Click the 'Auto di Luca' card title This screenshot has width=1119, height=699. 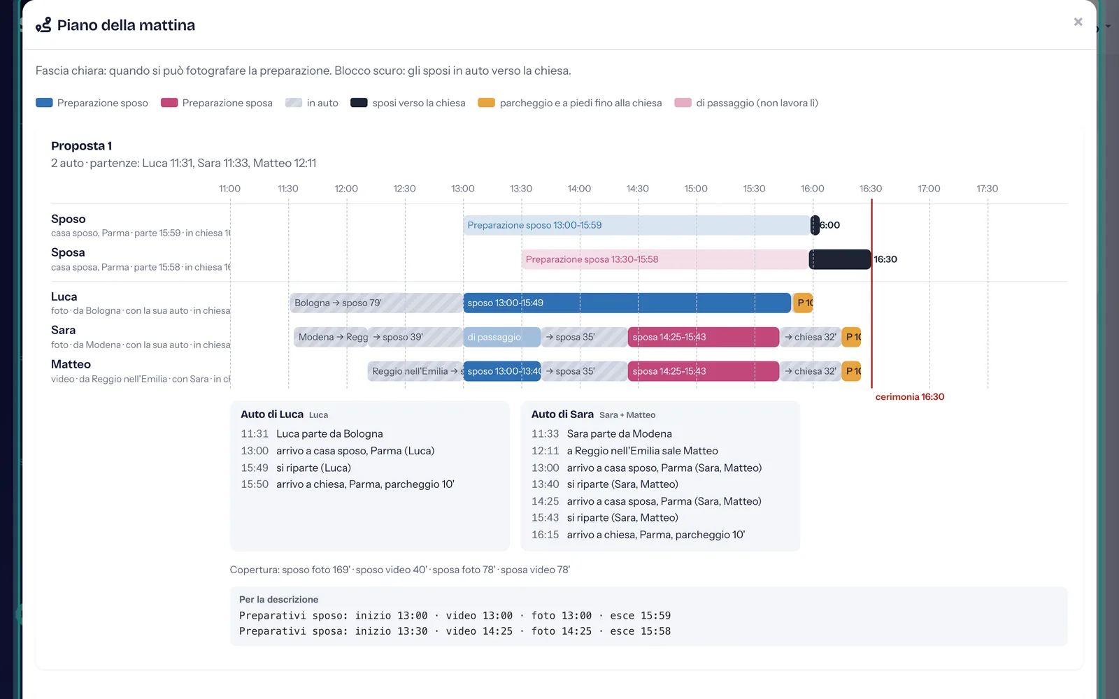click(272, 415)
